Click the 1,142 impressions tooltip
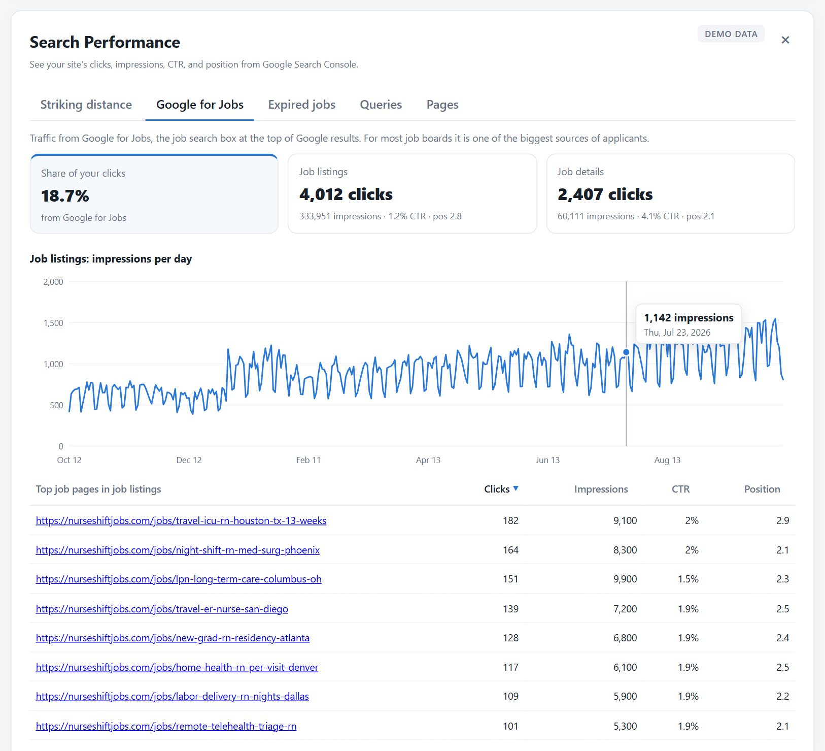This screenshot has width=825, height=751. point(689,324)
